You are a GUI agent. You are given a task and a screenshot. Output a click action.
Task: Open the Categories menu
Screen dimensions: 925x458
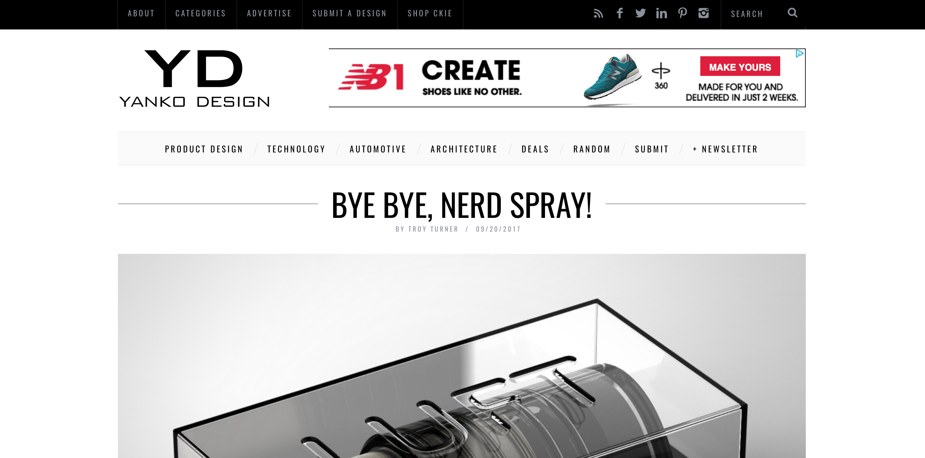point(201,14)
